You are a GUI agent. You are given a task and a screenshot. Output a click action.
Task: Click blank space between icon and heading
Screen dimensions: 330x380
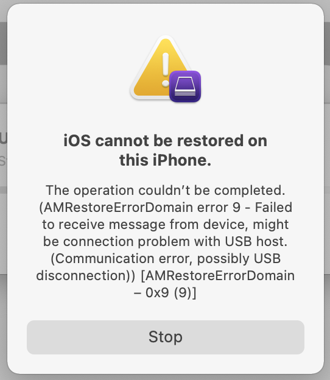166,118
